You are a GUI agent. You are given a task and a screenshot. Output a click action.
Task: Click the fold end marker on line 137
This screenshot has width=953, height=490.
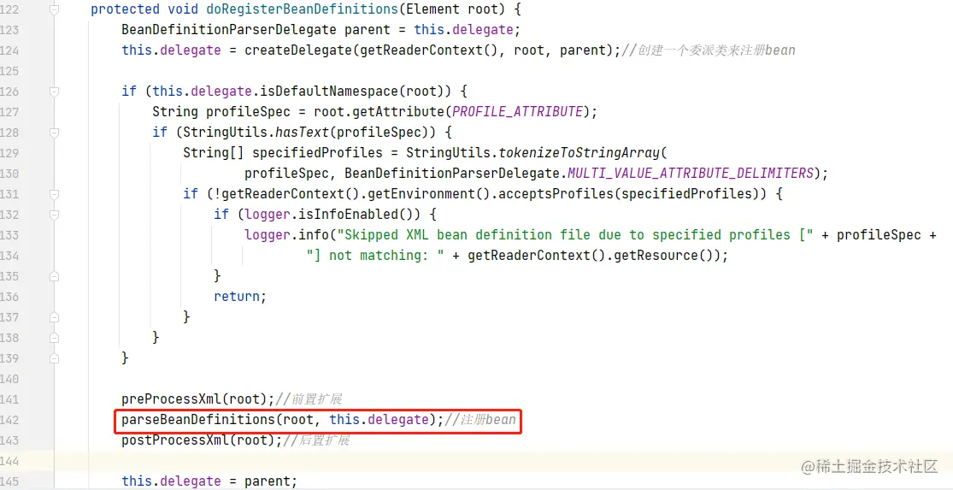tap(55, 316)
